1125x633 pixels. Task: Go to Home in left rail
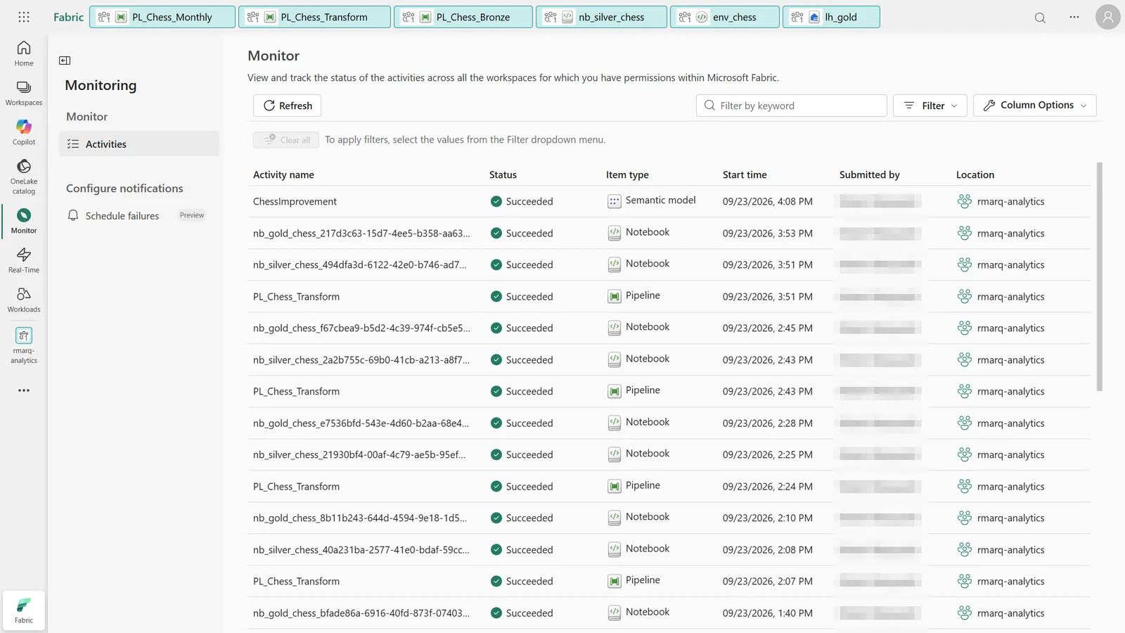tap(24, 53)
